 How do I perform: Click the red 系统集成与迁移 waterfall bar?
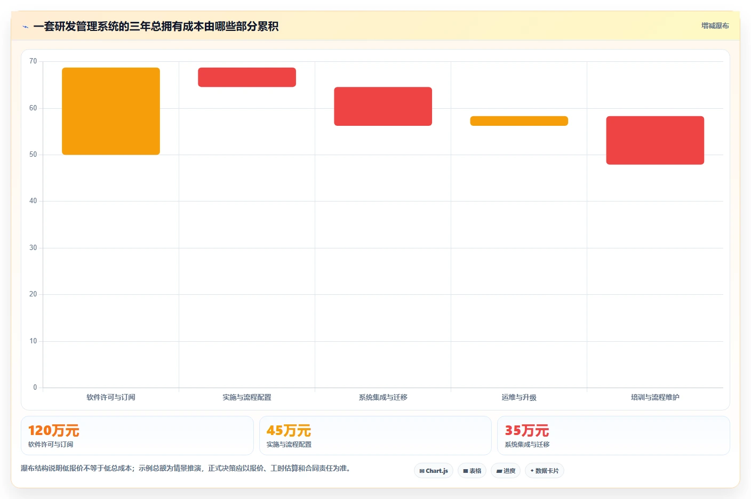coord(383,106)
